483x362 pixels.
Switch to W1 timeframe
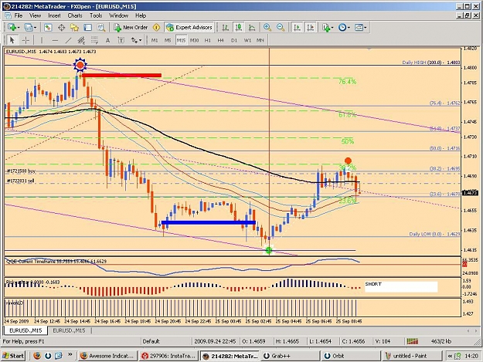[x=247, y=40]
